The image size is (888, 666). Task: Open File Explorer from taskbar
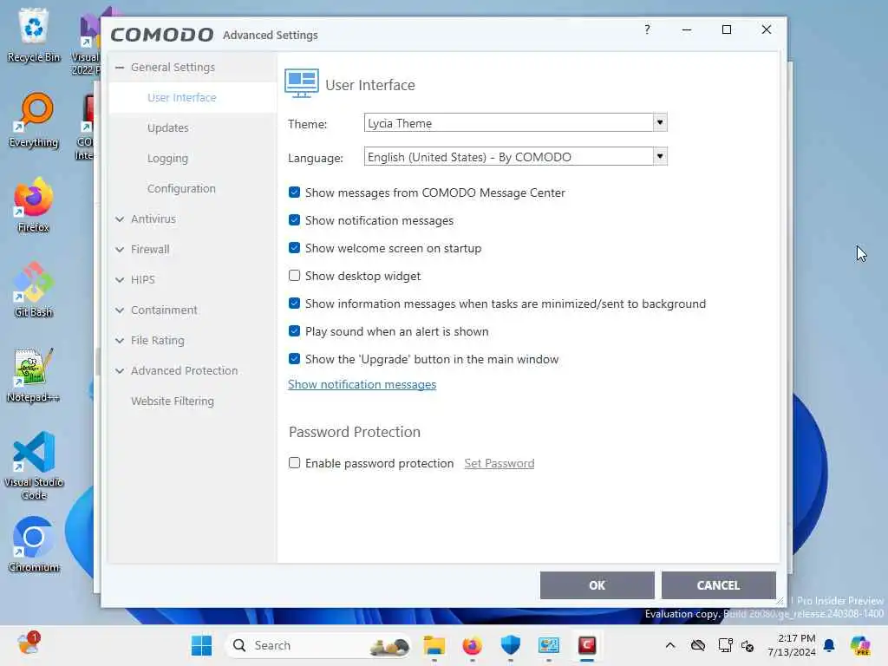coord(434,645)
